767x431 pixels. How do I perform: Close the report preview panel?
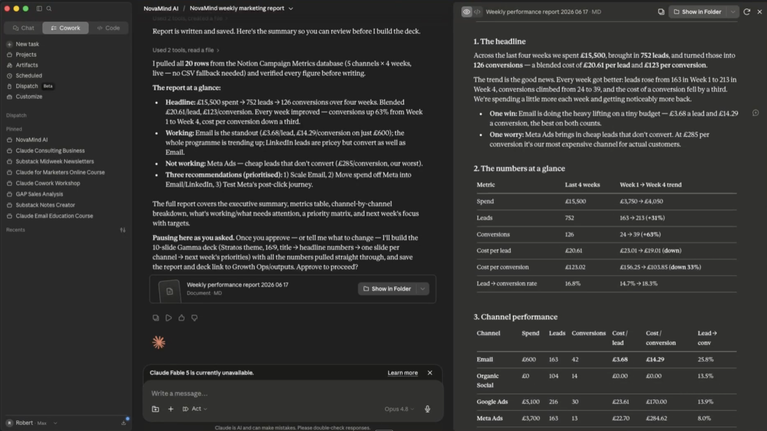tap(759, 12)
